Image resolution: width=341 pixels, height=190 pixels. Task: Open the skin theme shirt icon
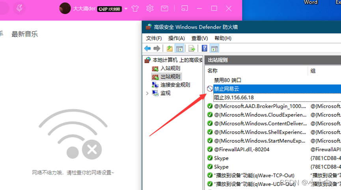(x=135, y=9)
